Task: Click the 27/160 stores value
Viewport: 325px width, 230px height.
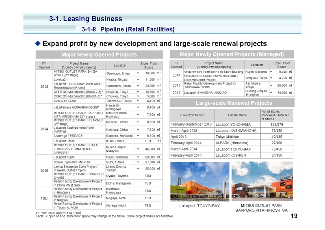Action: 277,143
